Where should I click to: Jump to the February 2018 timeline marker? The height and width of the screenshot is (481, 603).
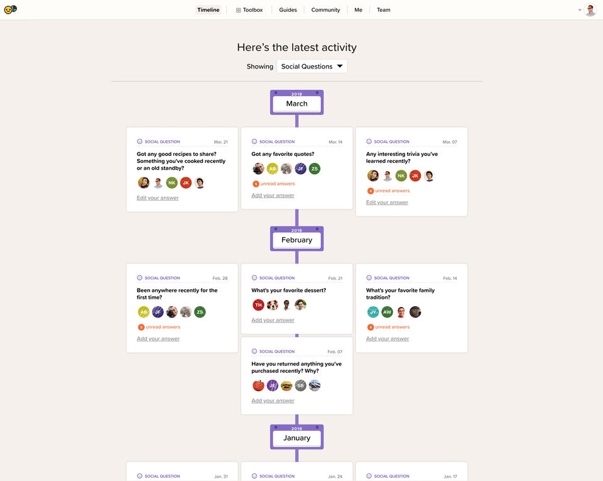(x=297, y=239)
